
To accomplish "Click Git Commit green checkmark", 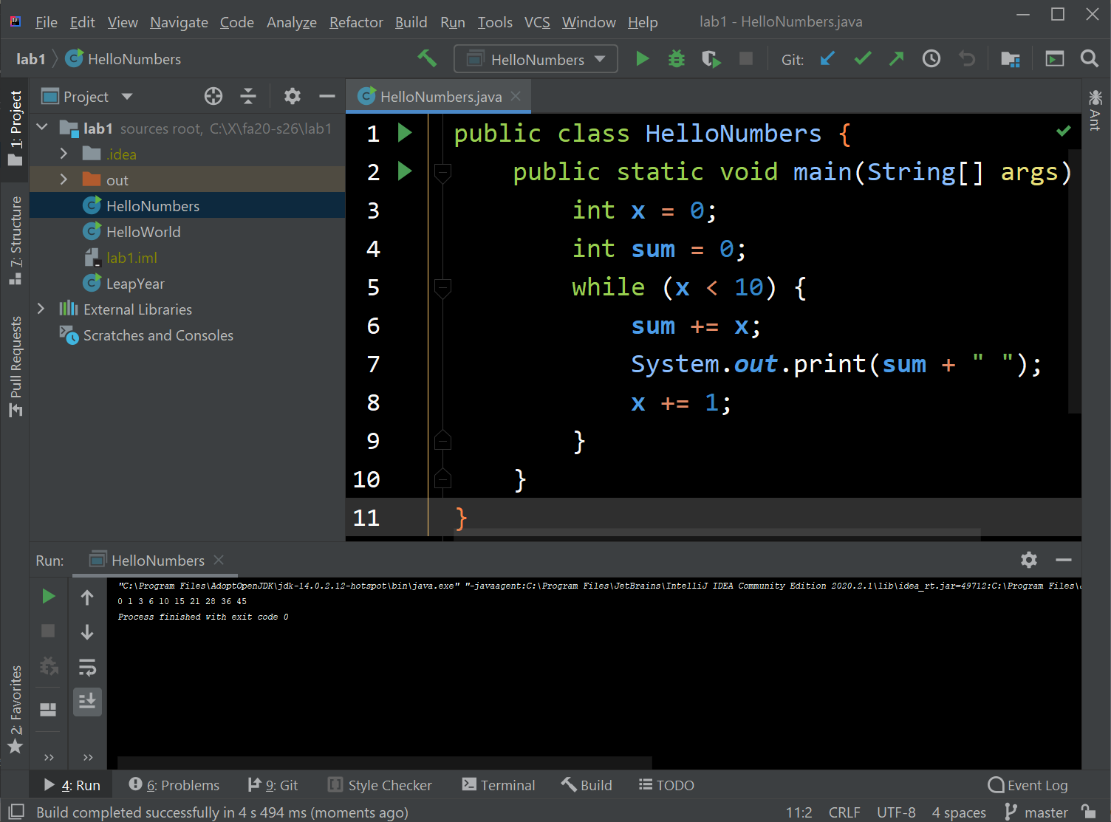I will (x=862, y=58).
